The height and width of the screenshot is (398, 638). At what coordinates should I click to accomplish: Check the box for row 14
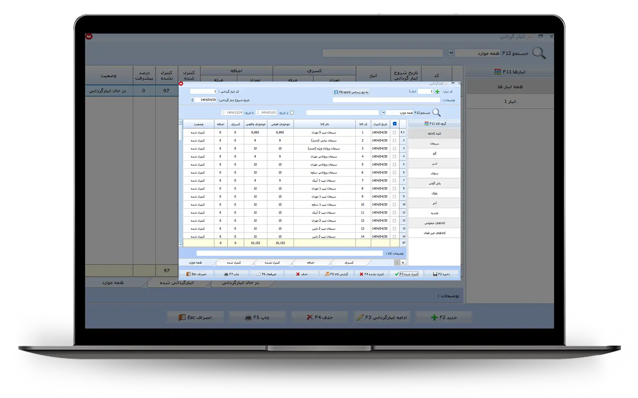(395, 237)
